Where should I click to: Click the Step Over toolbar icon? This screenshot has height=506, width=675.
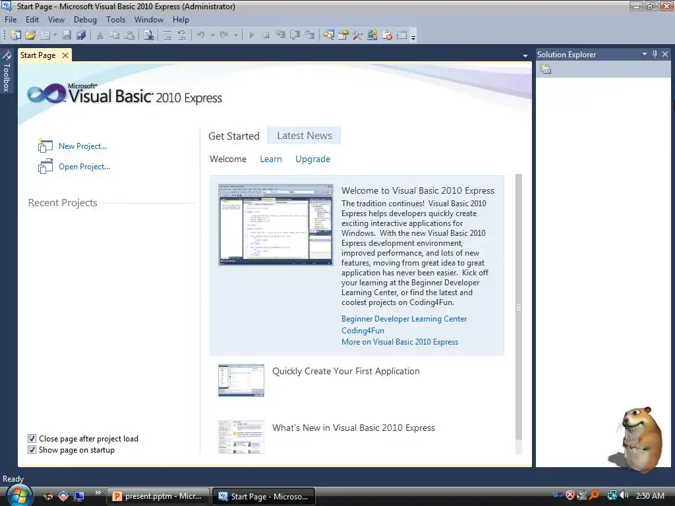pyautogui.click(x=295, y=36)
